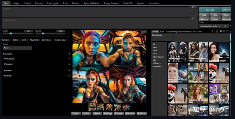Click the Stop button

[204, 15]
